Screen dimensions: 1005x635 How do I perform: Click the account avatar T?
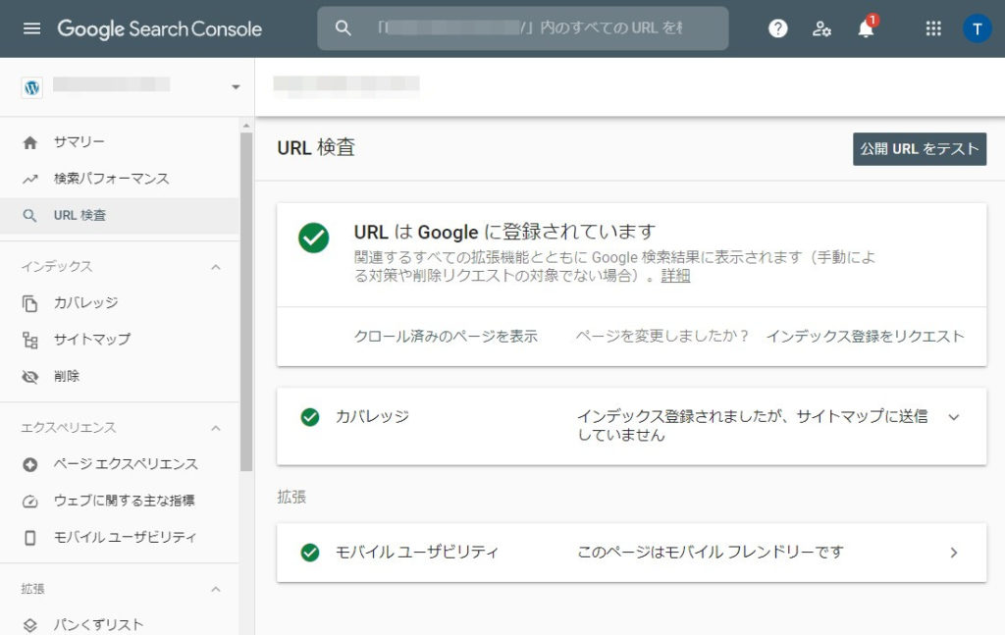[x=977, y=28]
